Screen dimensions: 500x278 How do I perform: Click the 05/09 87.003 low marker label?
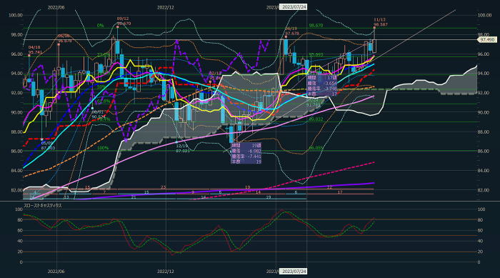(x=48, y=146)
